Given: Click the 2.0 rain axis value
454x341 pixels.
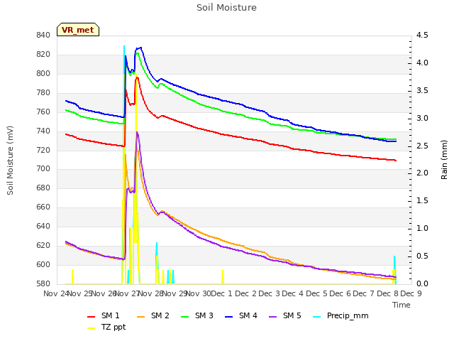Looking at the screenshot, I should coord(422,173).
